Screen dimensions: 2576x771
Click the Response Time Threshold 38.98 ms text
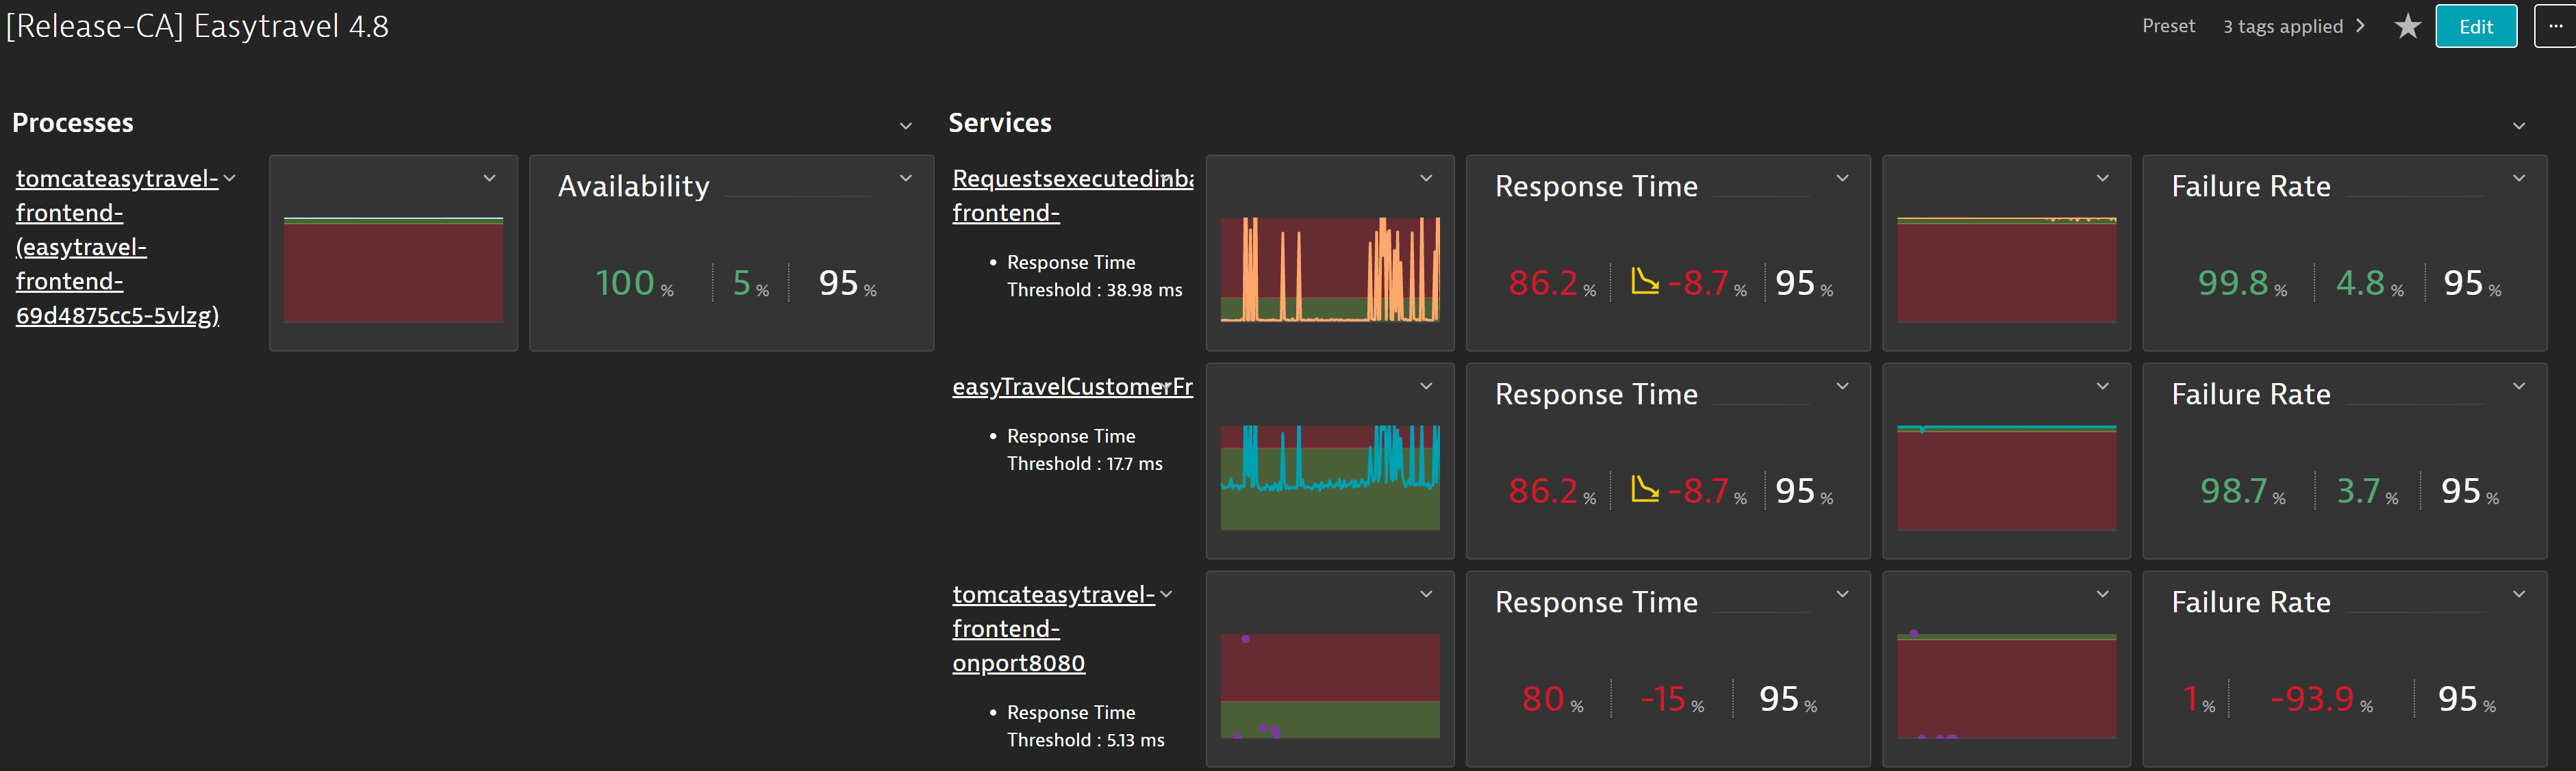[x=1094, y=276]
